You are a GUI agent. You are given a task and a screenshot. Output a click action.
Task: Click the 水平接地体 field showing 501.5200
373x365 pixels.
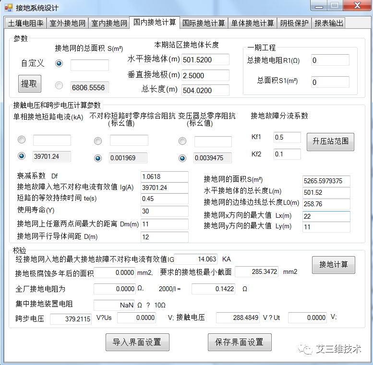tap(205, 59)
